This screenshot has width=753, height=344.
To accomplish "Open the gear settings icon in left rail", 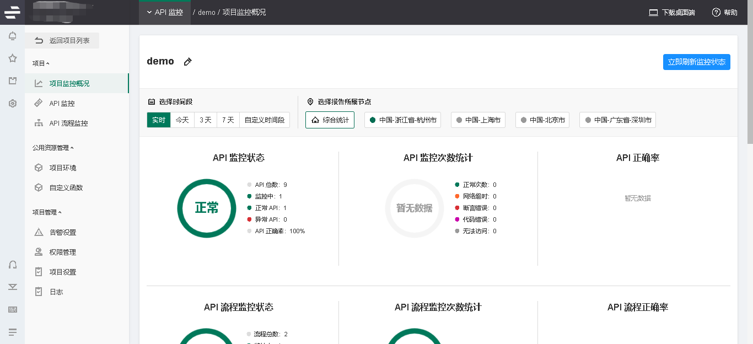I will point(13,103).
